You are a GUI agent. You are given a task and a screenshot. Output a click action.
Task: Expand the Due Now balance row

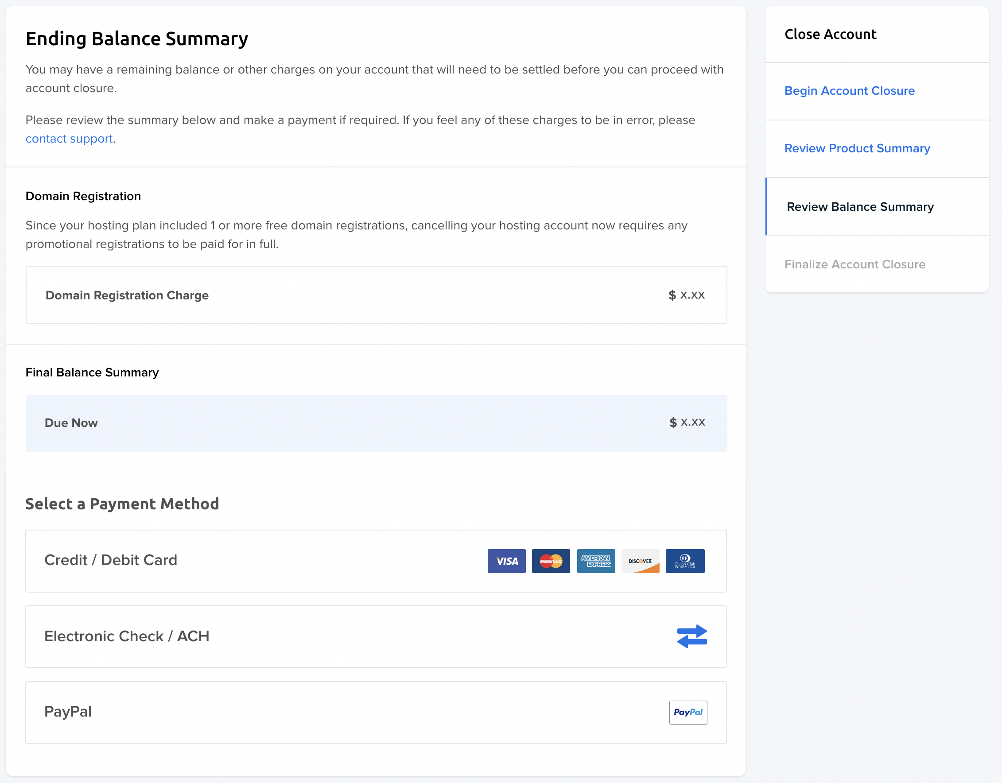coord(376,422)
